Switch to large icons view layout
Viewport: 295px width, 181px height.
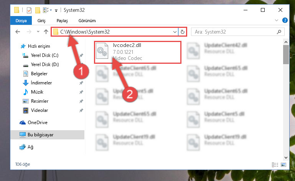tap(283, 165)
